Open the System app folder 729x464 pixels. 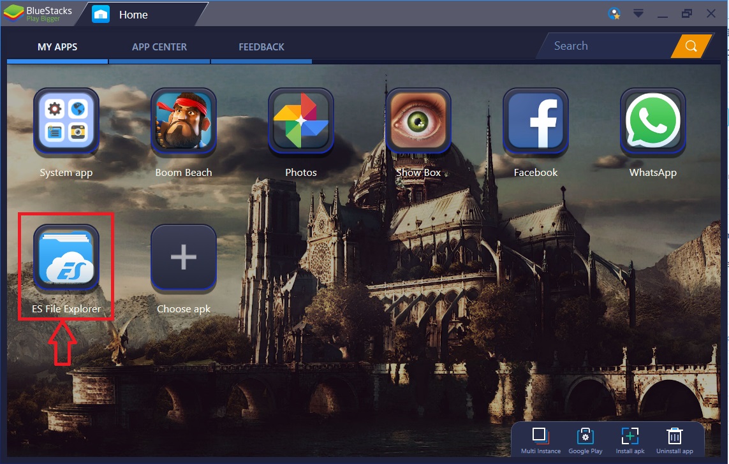(x=66, y=120)
